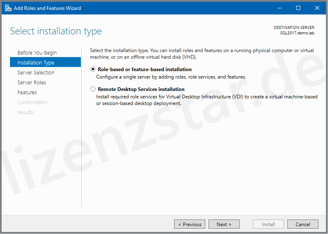
Task: Minimize the Add Roles and Features Wizard
Action: tap(279, 8)
